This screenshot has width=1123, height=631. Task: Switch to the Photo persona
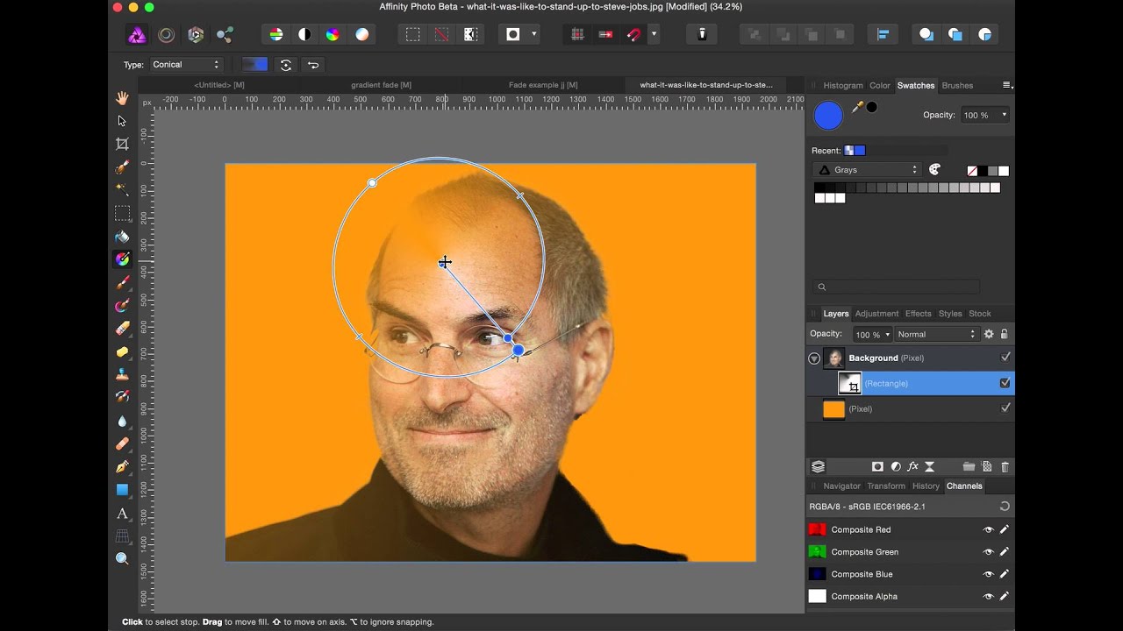point(137,35)
